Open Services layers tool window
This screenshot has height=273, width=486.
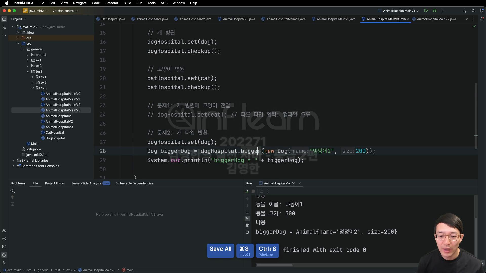click(4, 231)
